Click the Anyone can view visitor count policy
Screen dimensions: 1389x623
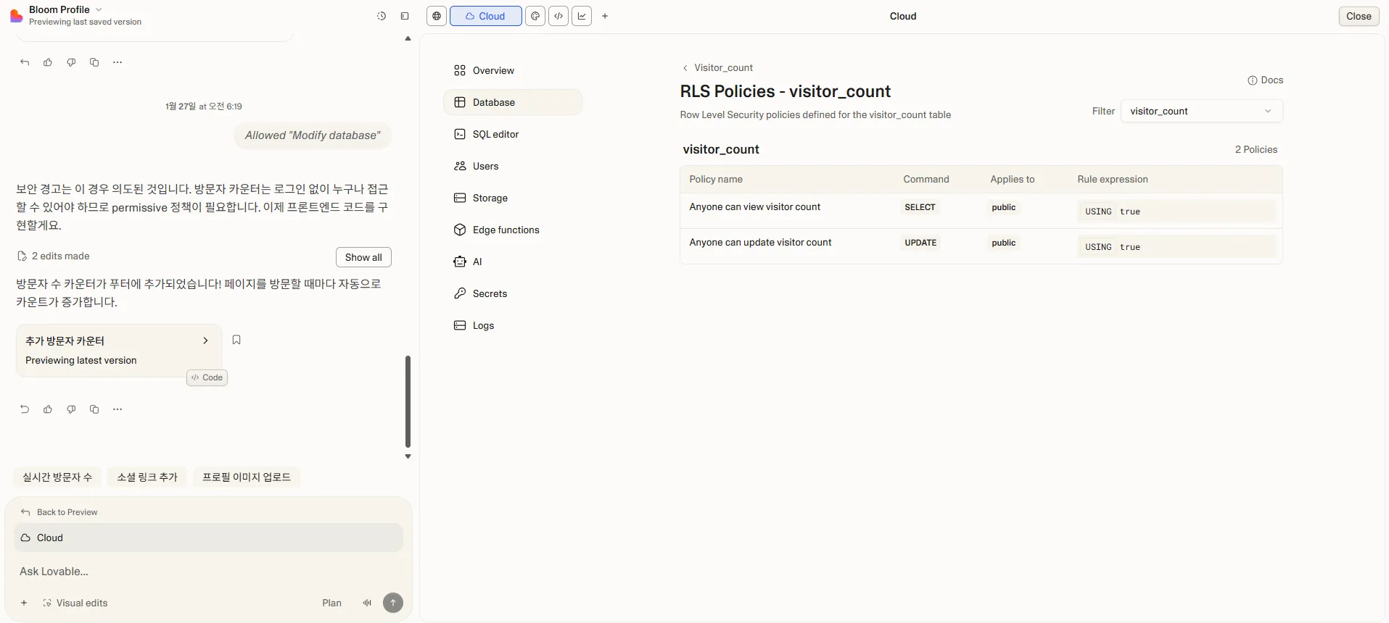(754, 207)
